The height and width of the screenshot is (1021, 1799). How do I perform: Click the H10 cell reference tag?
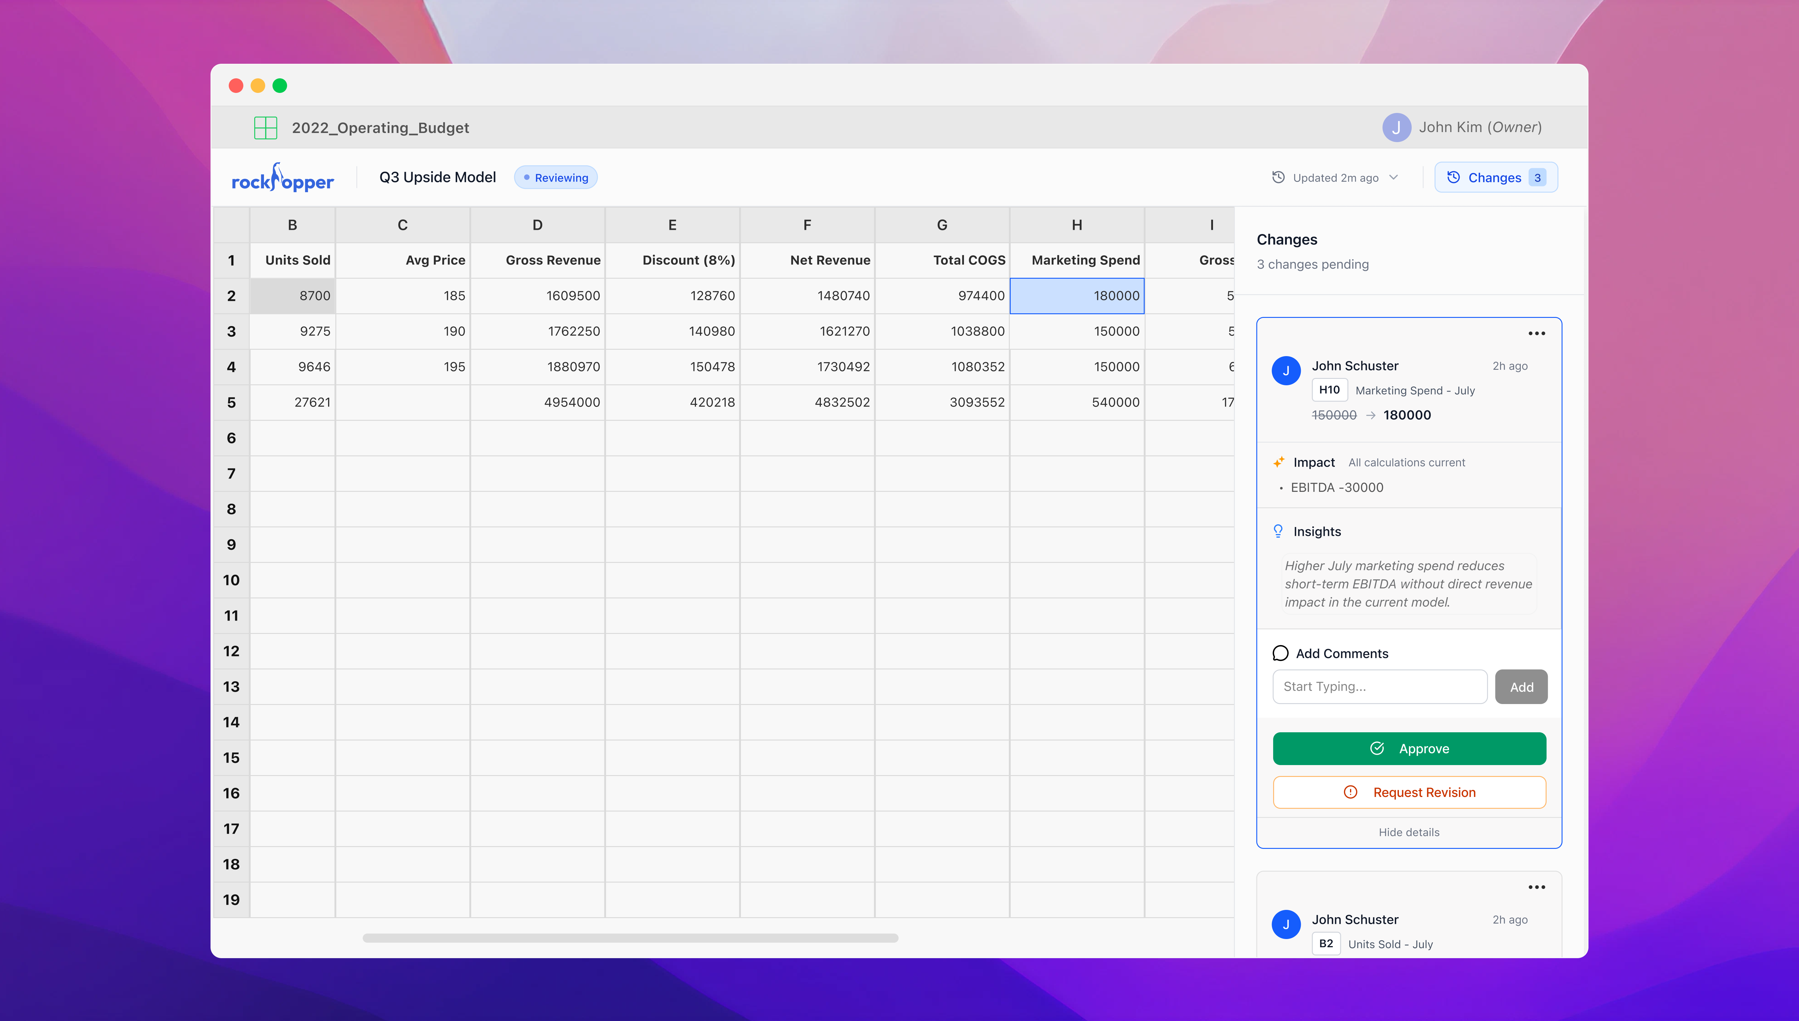(x=1329, y=390)
